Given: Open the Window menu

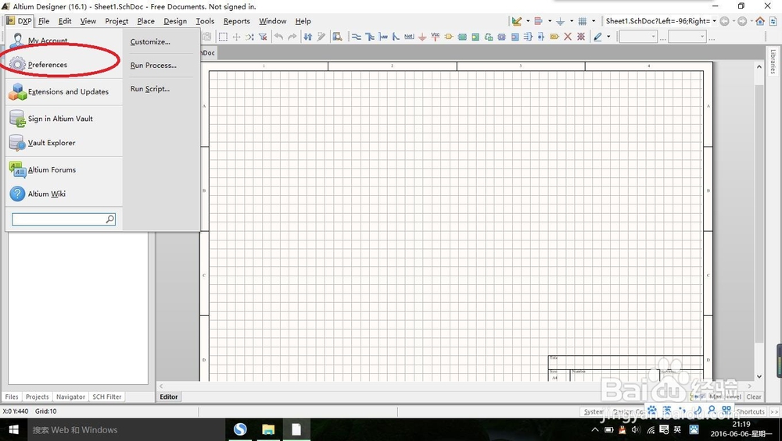Looking at the screenshot, I should tap(272, 21).
